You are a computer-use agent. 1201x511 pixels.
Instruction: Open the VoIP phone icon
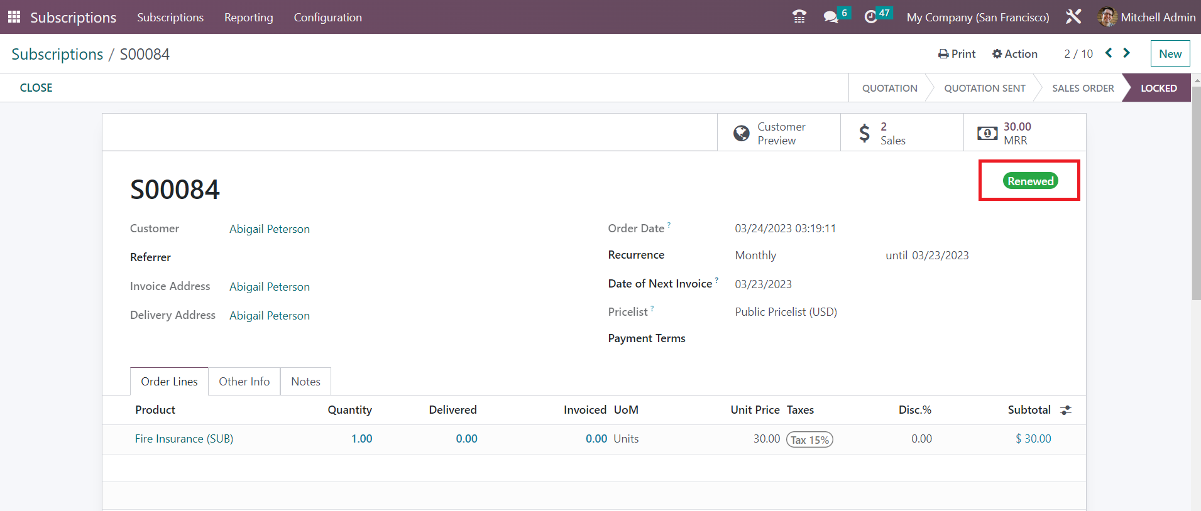799,17
